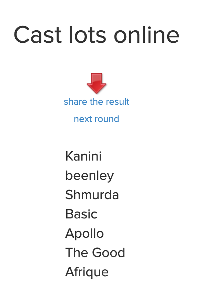Select 'The Good' result entry
The height and width of the screenshot is (297, 202).
pos(95,253)
